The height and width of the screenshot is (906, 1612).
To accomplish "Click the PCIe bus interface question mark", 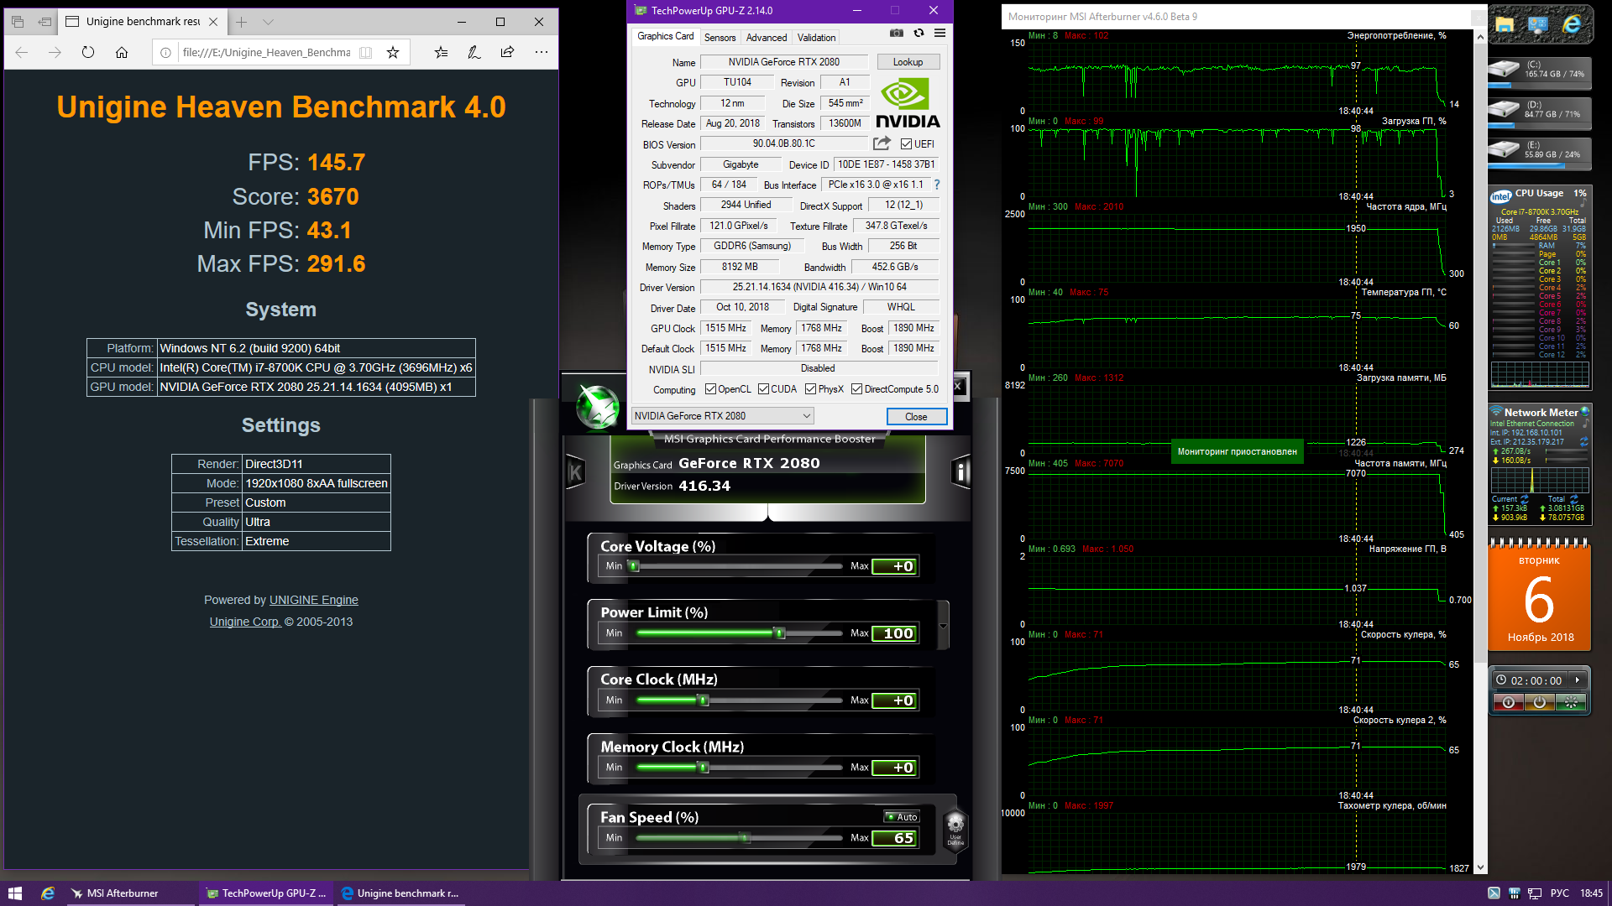I will coord(937,185).
